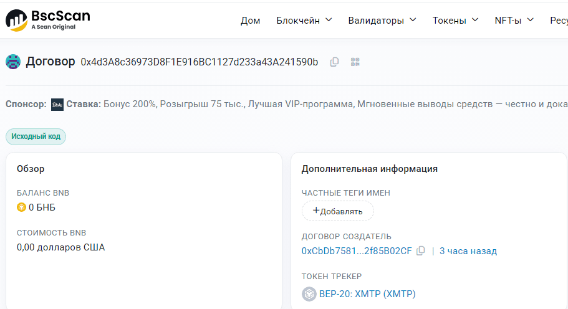Expand the Валидаторы dropdown menu
This screenshot has height=309, width=568.
click(382, 21)
